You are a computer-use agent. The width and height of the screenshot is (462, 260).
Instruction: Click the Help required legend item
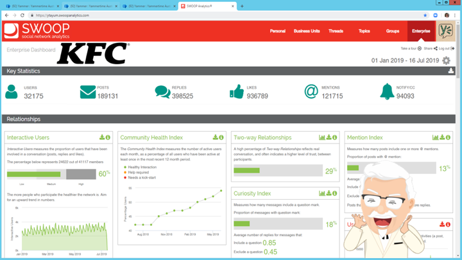pyautogui.click(x=137, y=173)
